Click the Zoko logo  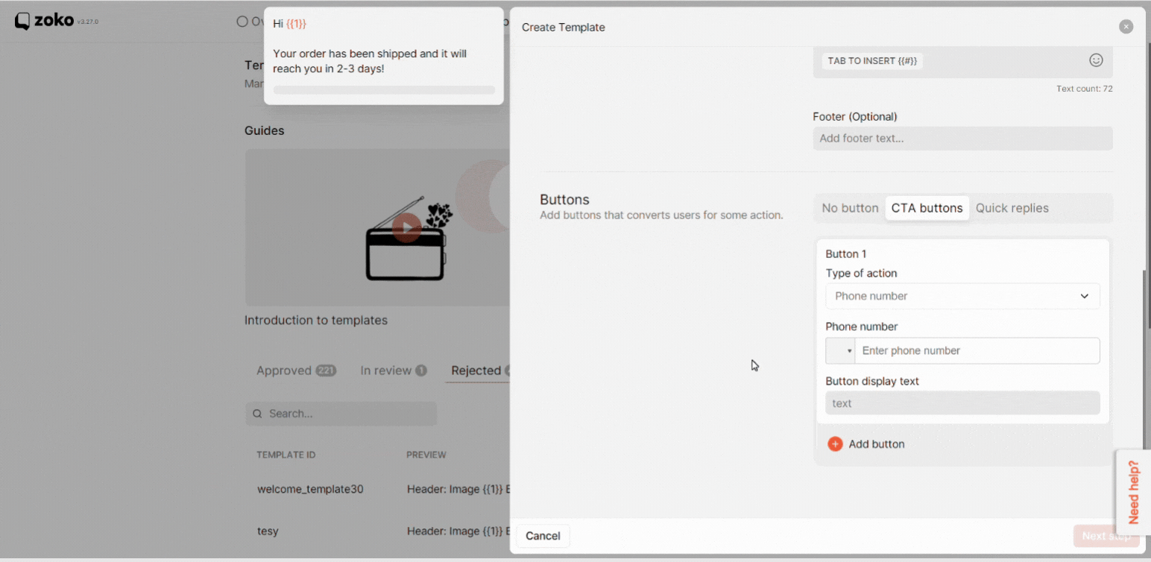(x=45, y=21)
